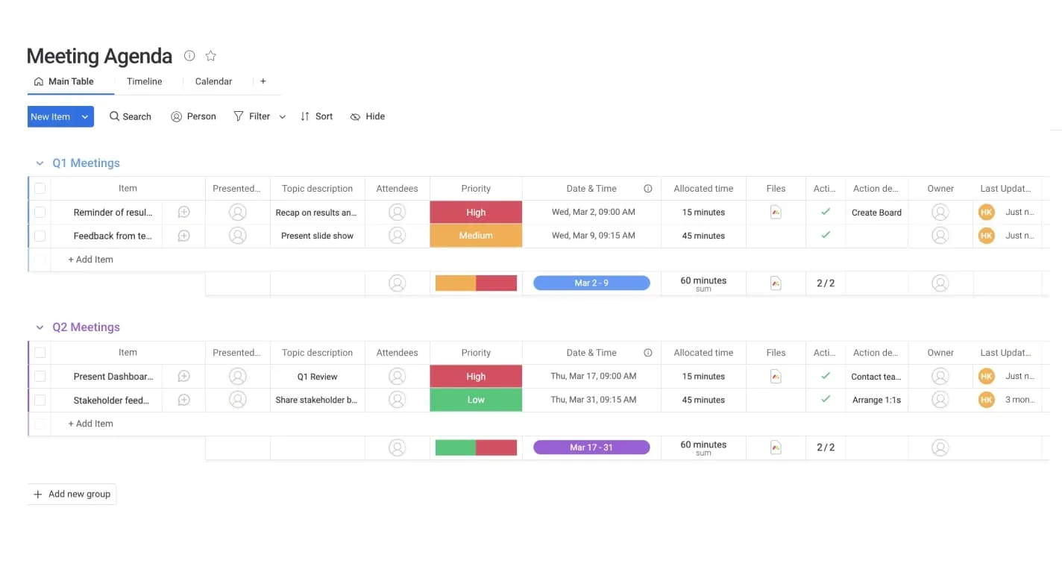Viewport: 1062px width, 581px height.
Task: Open the Search function
Action: (x=130, y=116)
